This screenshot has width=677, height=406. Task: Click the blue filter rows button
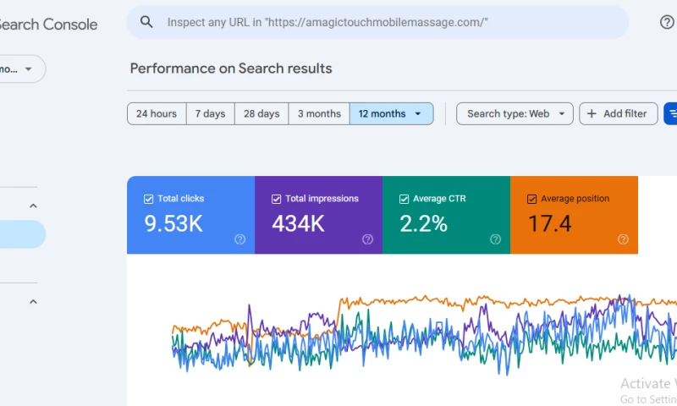[670, 113]
